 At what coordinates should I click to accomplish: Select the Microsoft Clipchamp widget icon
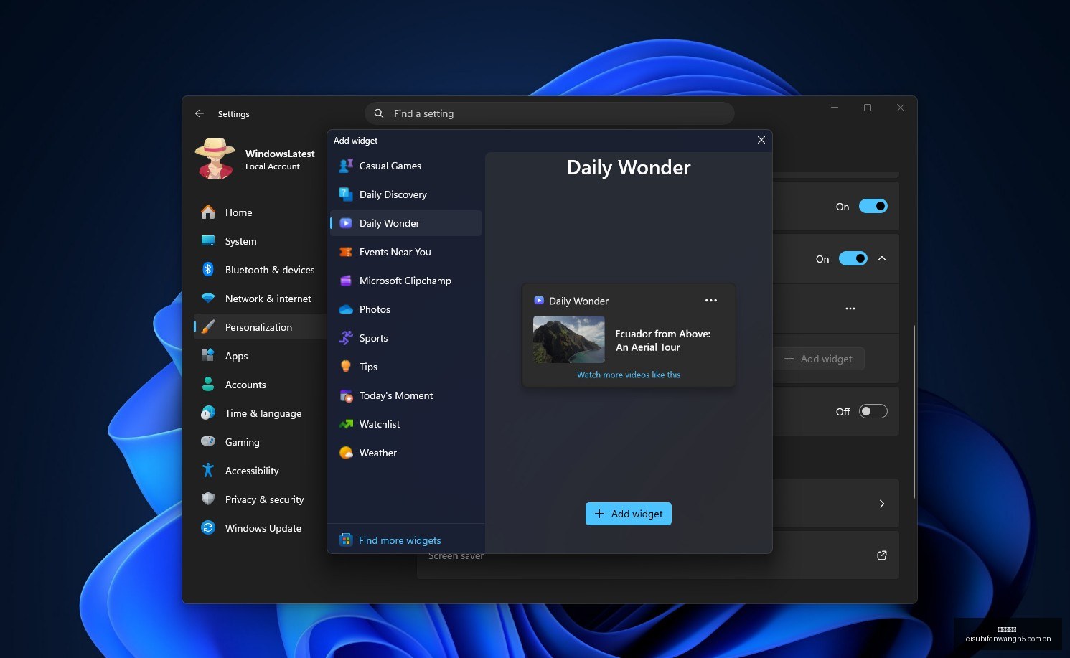[346, 281]
